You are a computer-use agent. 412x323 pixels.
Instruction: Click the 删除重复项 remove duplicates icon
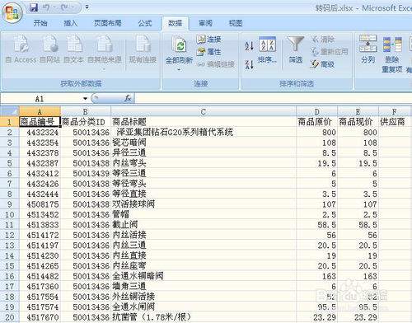[392, 45]
